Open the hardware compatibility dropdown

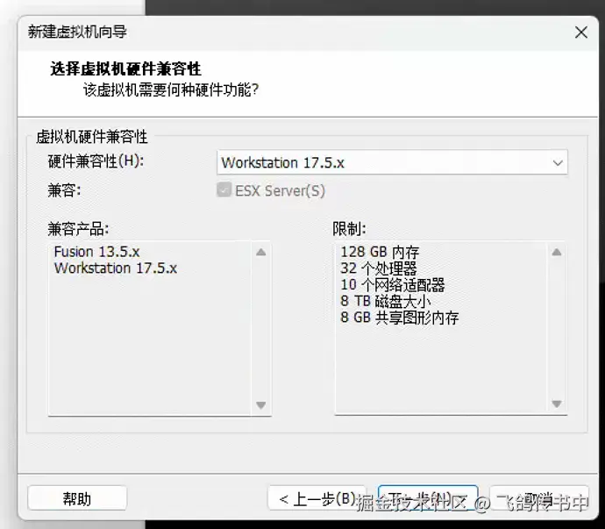click(x=392, y=162)
